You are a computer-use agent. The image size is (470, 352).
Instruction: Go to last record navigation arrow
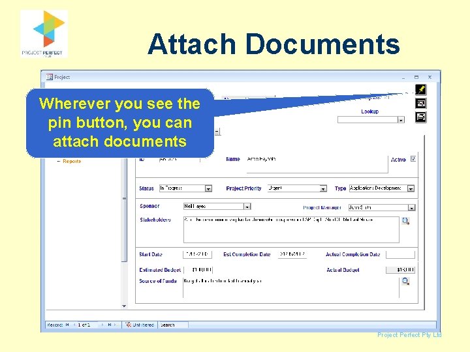coord(110,325)
